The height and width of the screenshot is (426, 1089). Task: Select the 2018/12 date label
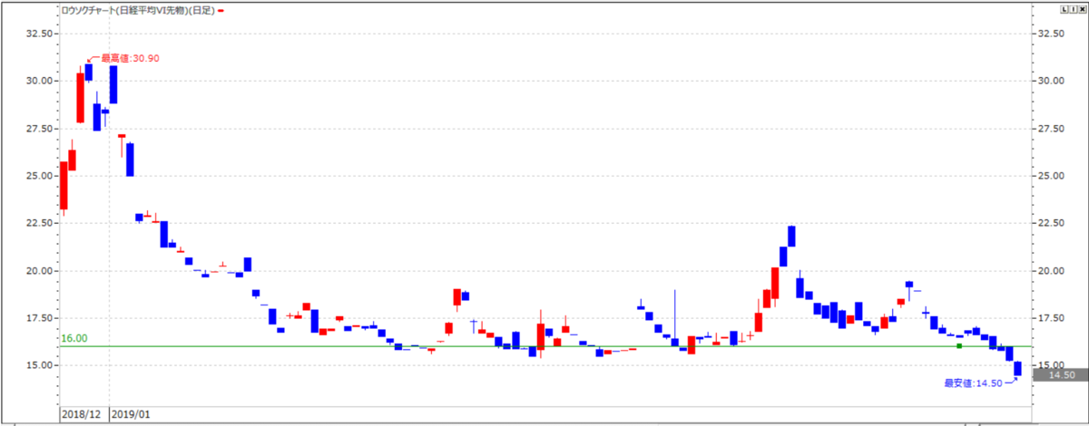tap(83, 412)
